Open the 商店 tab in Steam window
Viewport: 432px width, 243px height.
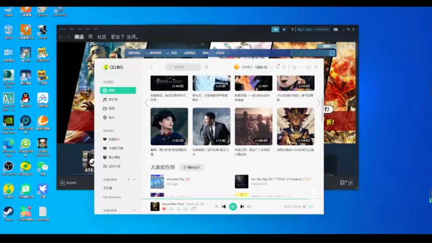point(79,37)
